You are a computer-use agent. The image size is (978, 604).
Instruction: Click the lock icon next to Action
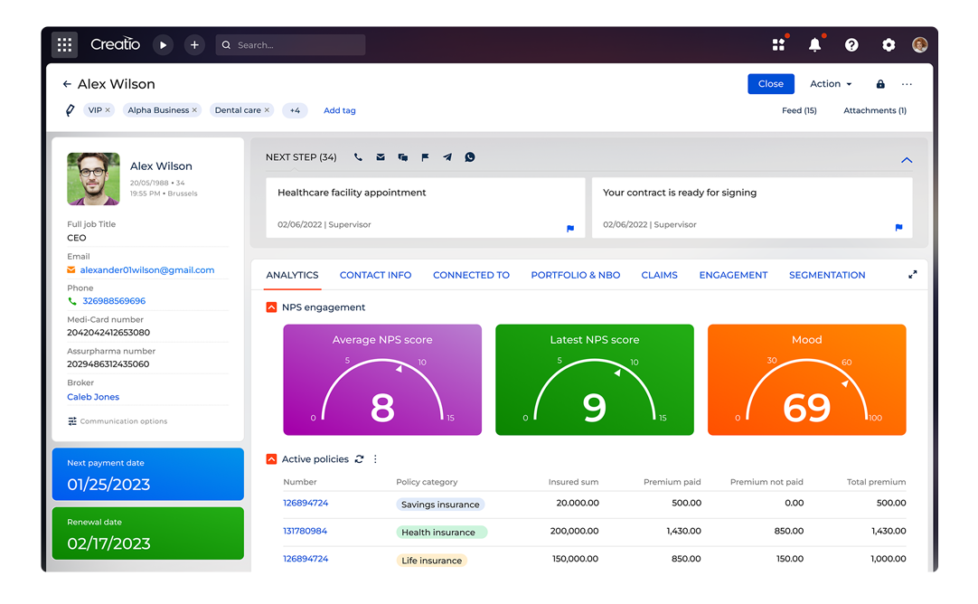point(880,84)
